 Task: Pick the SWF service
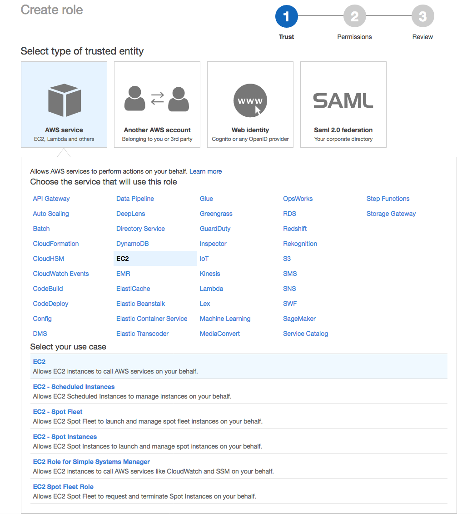pyautogui.click(x=290, y=304)
